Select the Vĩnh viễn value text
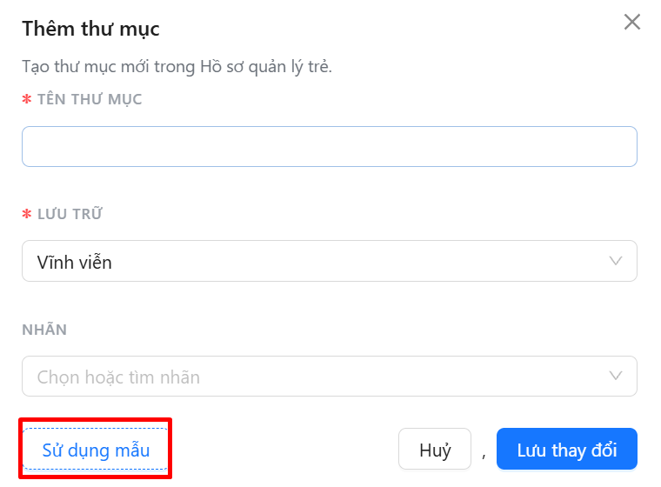Image resolution: width=661 pixels, height=487 pixels. [74, 262]
